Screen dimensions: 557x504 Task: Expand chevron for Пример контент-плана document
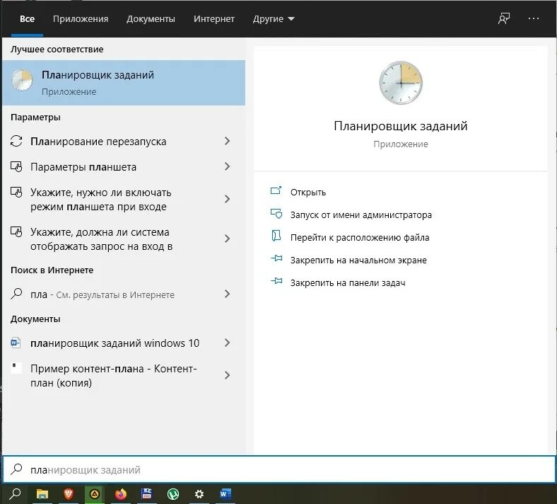pos(228,375)
